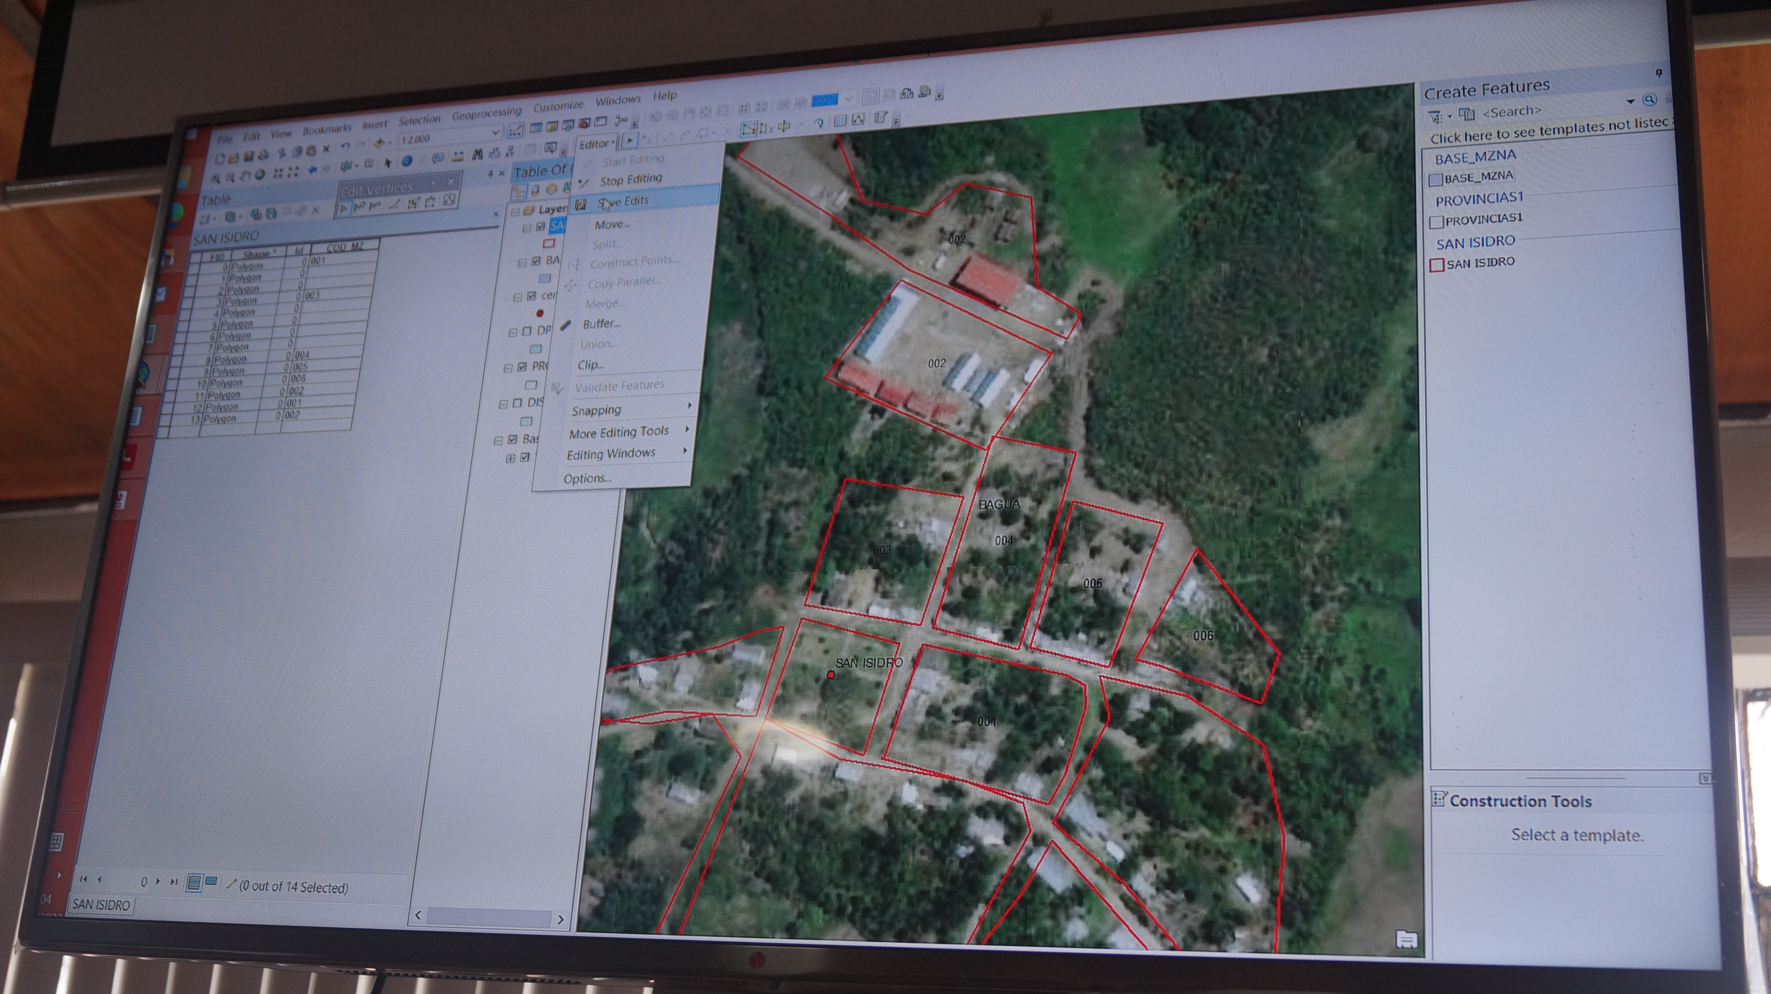Toggle the Bas group layer checkbox
This screenshot has height=994, width=1771.
click(512, 439)
